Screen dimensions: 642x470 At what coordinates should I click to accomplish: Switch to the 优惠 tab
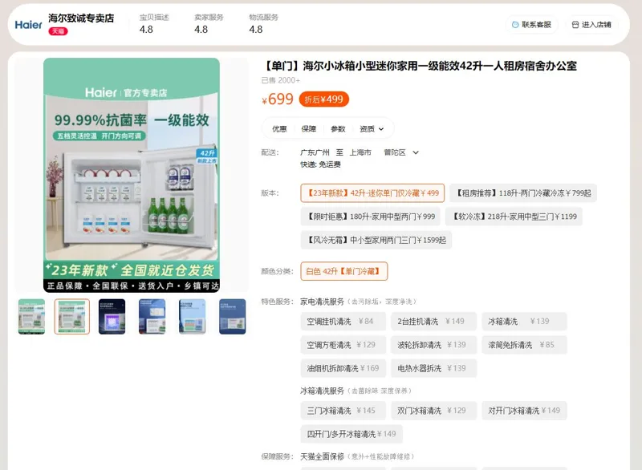[x=279, y=129]
